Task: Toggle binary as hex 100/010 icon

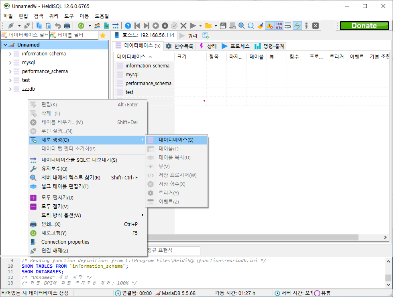Action: [x=279, y=26]
